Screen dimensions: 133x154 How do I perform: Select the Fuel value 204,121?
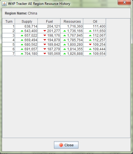[x=49, y=26]
